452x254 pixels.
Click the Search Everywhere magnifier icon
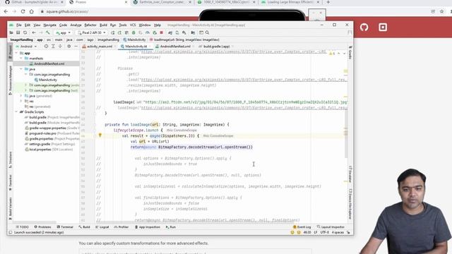click(x=207, y=32)
